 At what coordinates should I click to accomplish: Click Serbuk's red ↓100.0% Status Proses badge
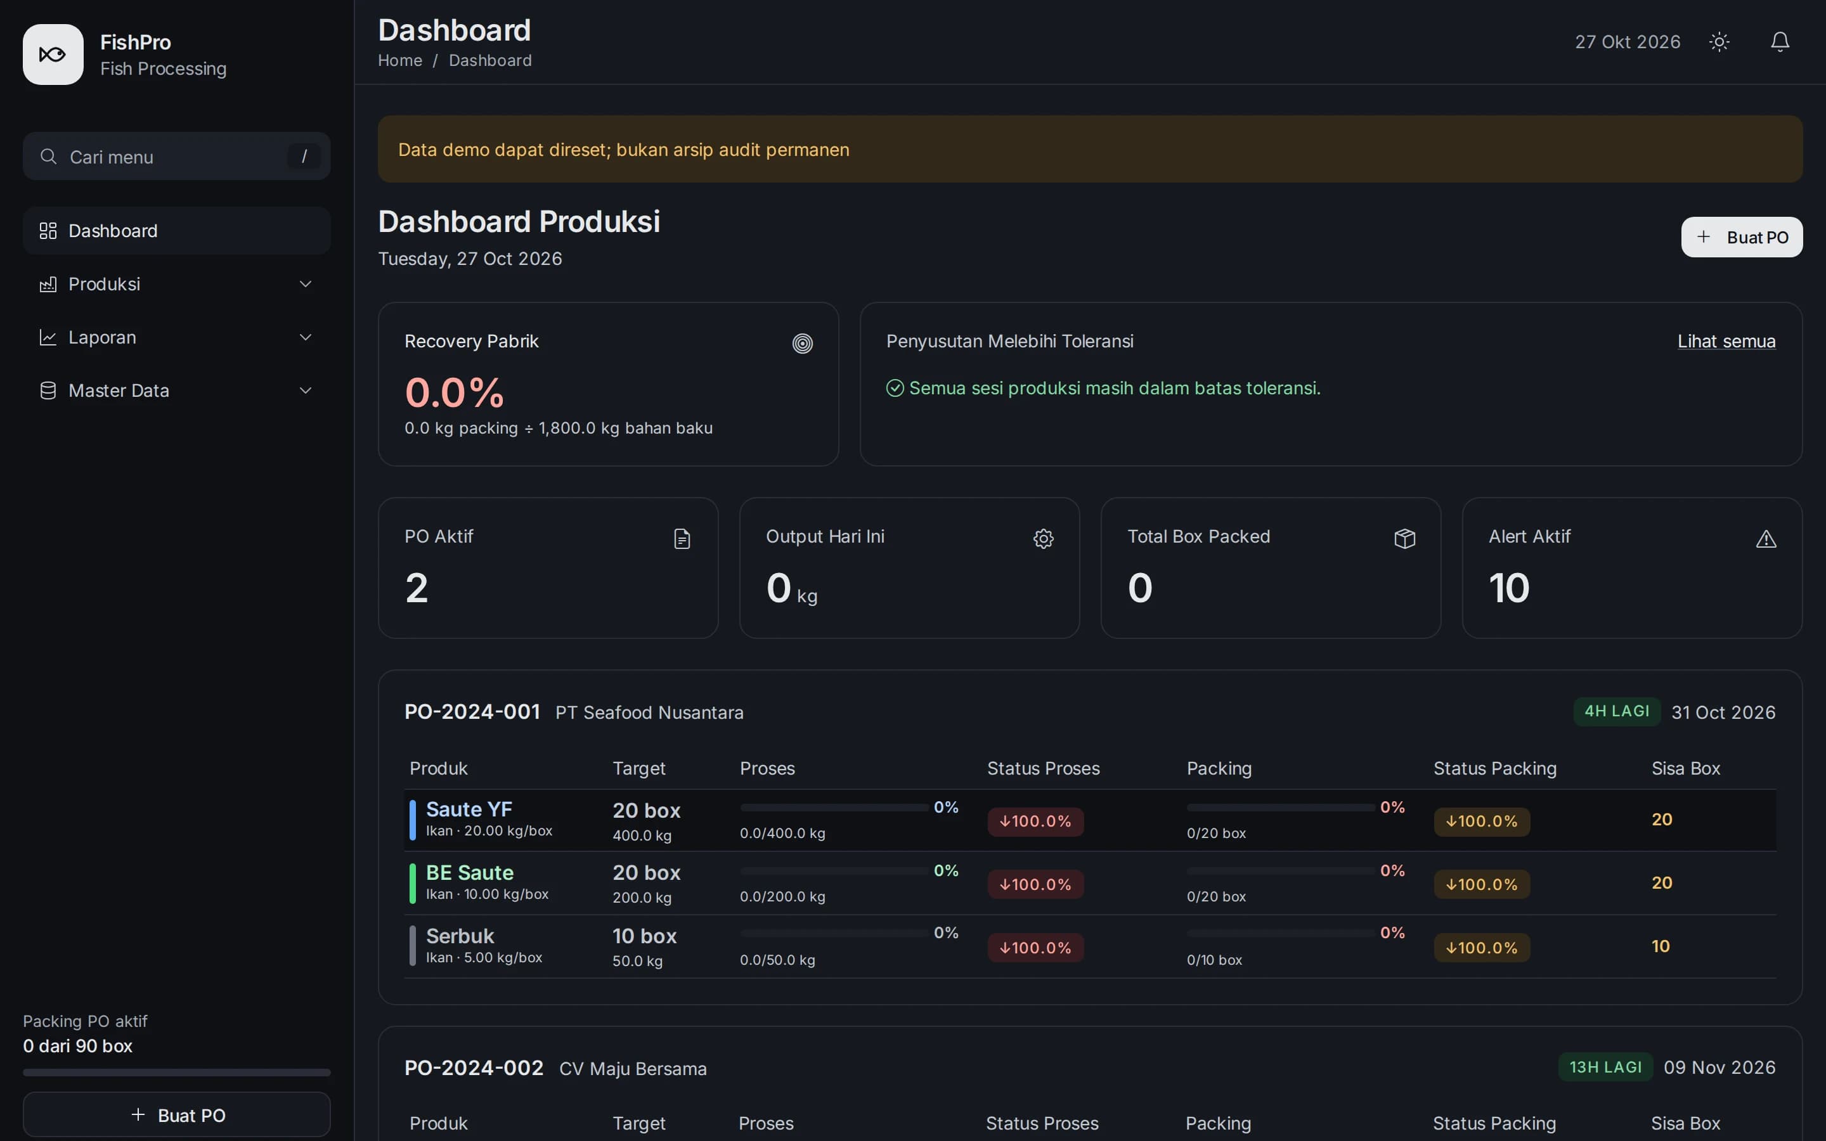[1035, 948]
